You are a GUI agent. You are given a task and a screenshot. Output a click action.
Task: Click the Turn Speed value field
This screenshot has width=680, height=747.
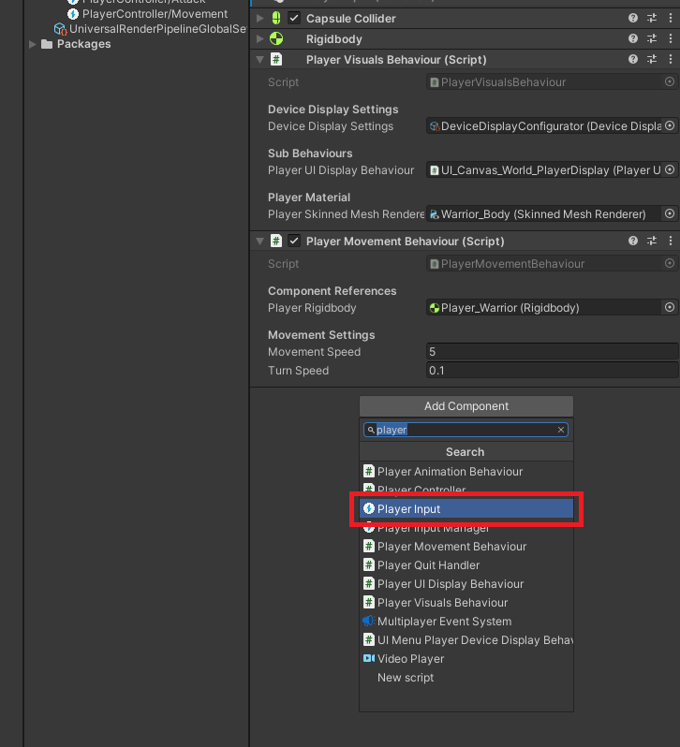(x=552, y=370)
